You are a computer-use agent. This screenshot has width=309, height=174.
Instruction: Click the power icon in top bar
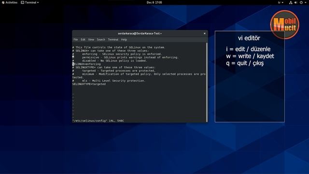click(301, 2)
